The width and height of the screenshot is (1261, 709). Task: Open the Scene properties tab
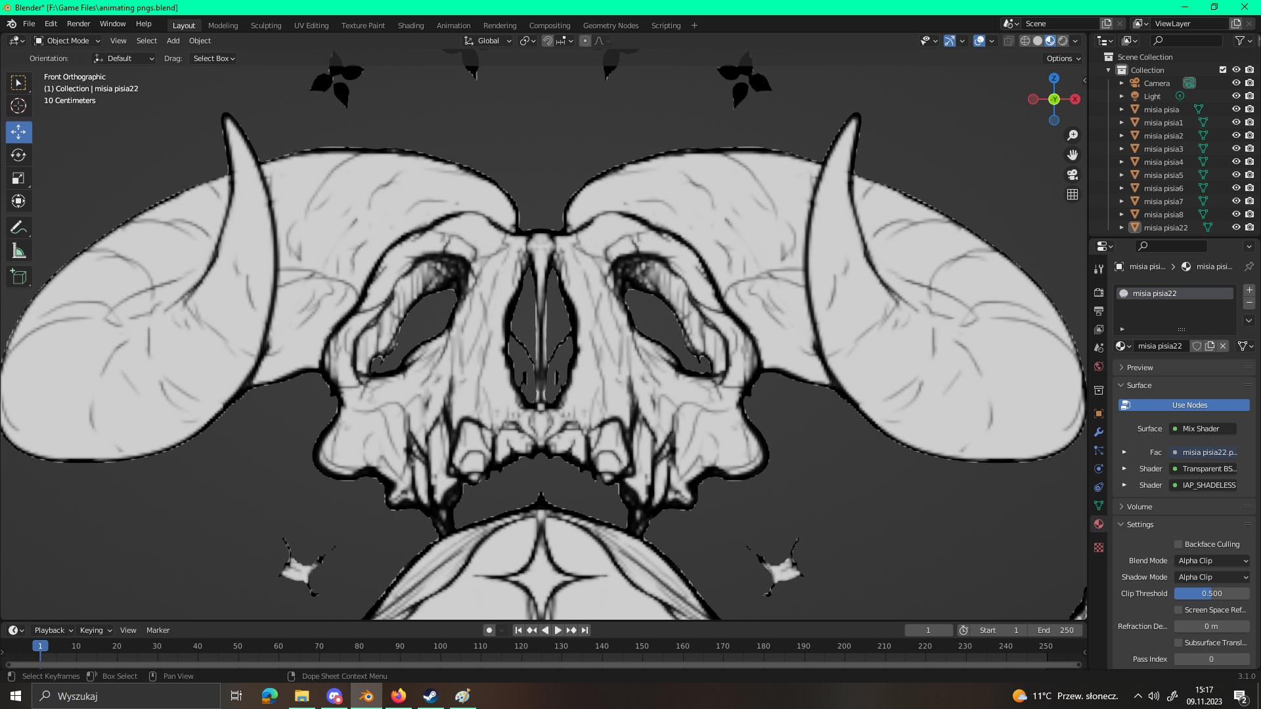[1099, 347]
